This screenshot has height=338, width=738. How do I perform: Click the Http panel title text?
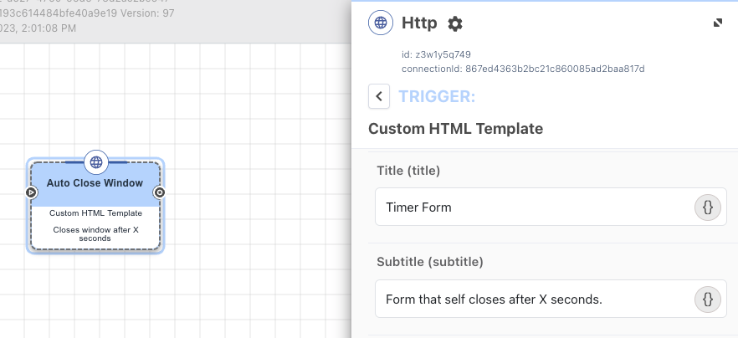pos(419,23)
